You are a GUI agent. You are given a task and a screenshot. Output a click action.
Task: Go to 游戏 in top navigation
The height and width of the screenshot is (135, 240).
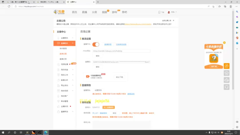click(115, 12)
